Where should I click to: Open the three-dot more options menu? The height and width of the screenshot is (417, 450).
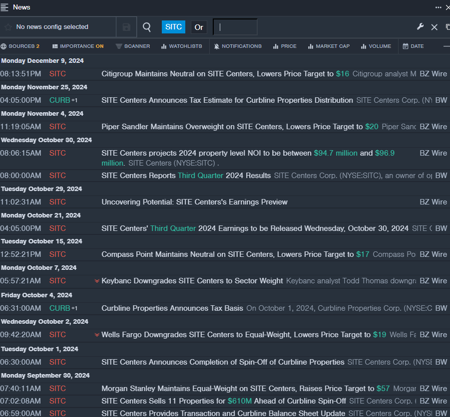coord(438,7)
